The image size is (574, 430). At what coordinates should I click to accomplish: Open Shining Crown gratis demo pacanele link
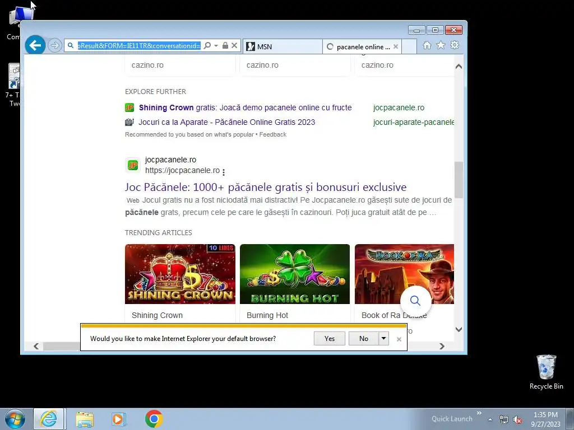[246, 107]
